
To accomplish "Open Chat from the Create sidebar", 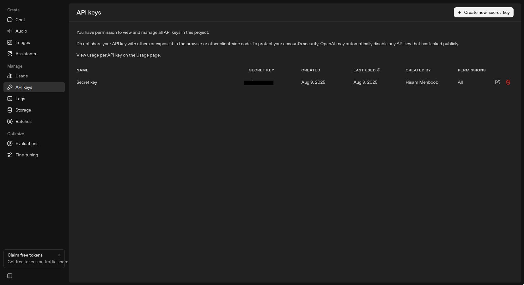I will [20, 20].
